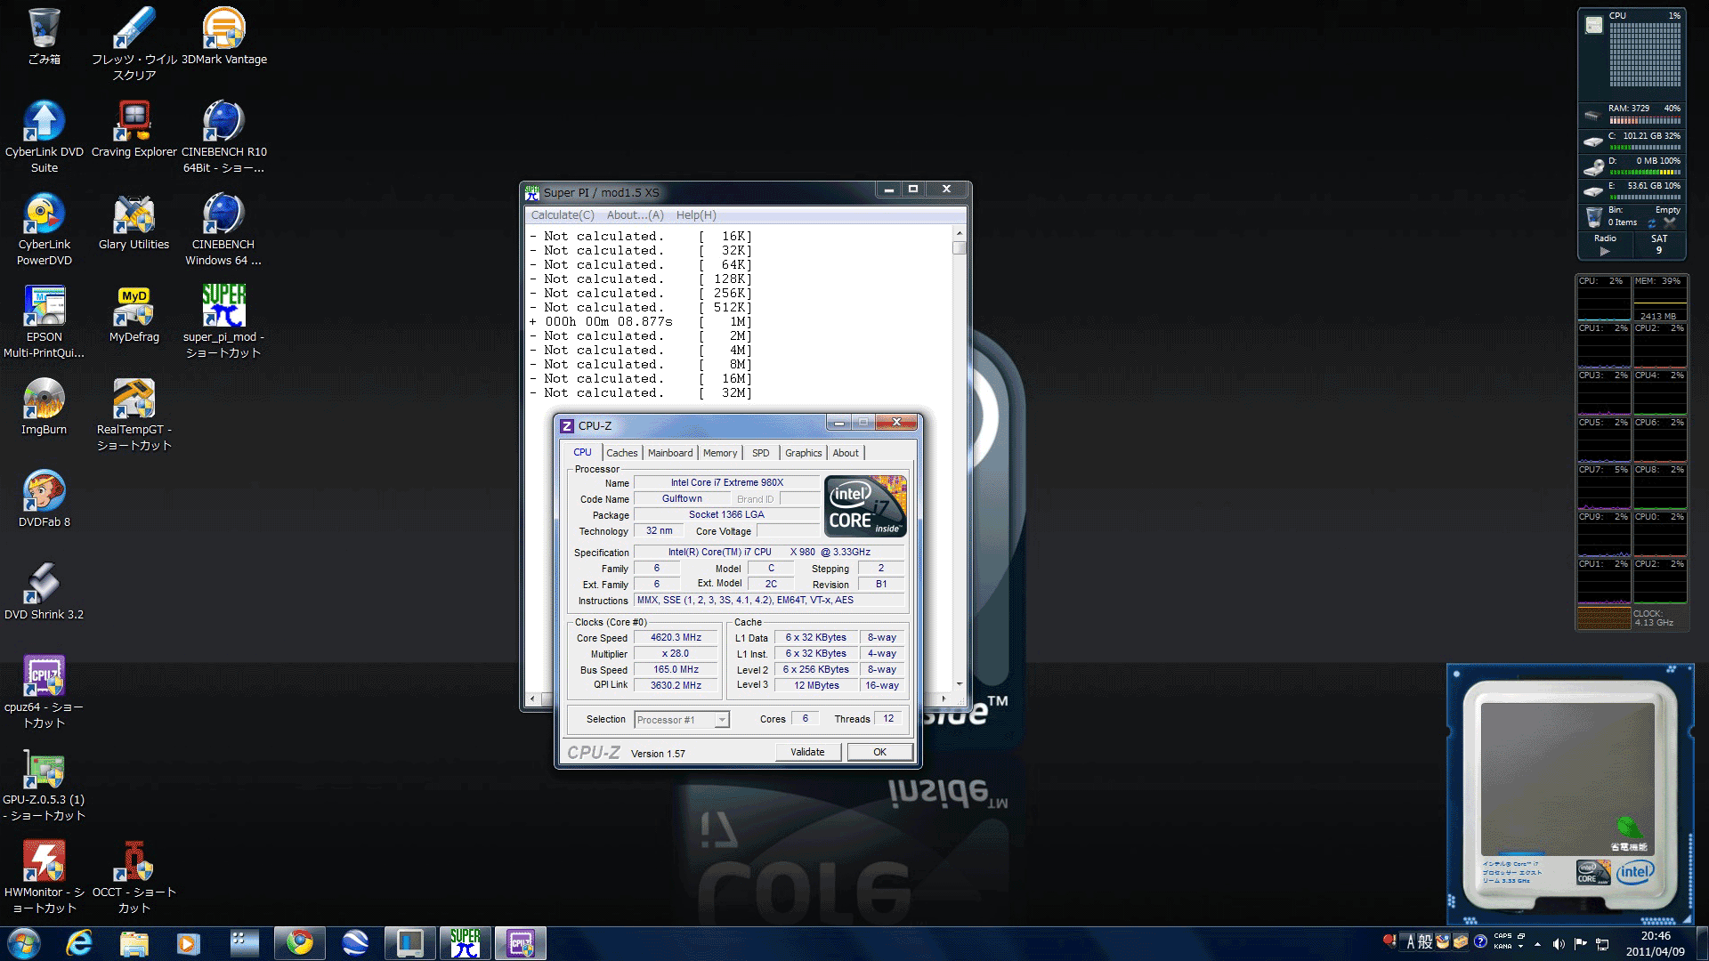Open the MyDefrag desktop icon
Viewport: 1709px width, 961px height.
coord(134,307)
